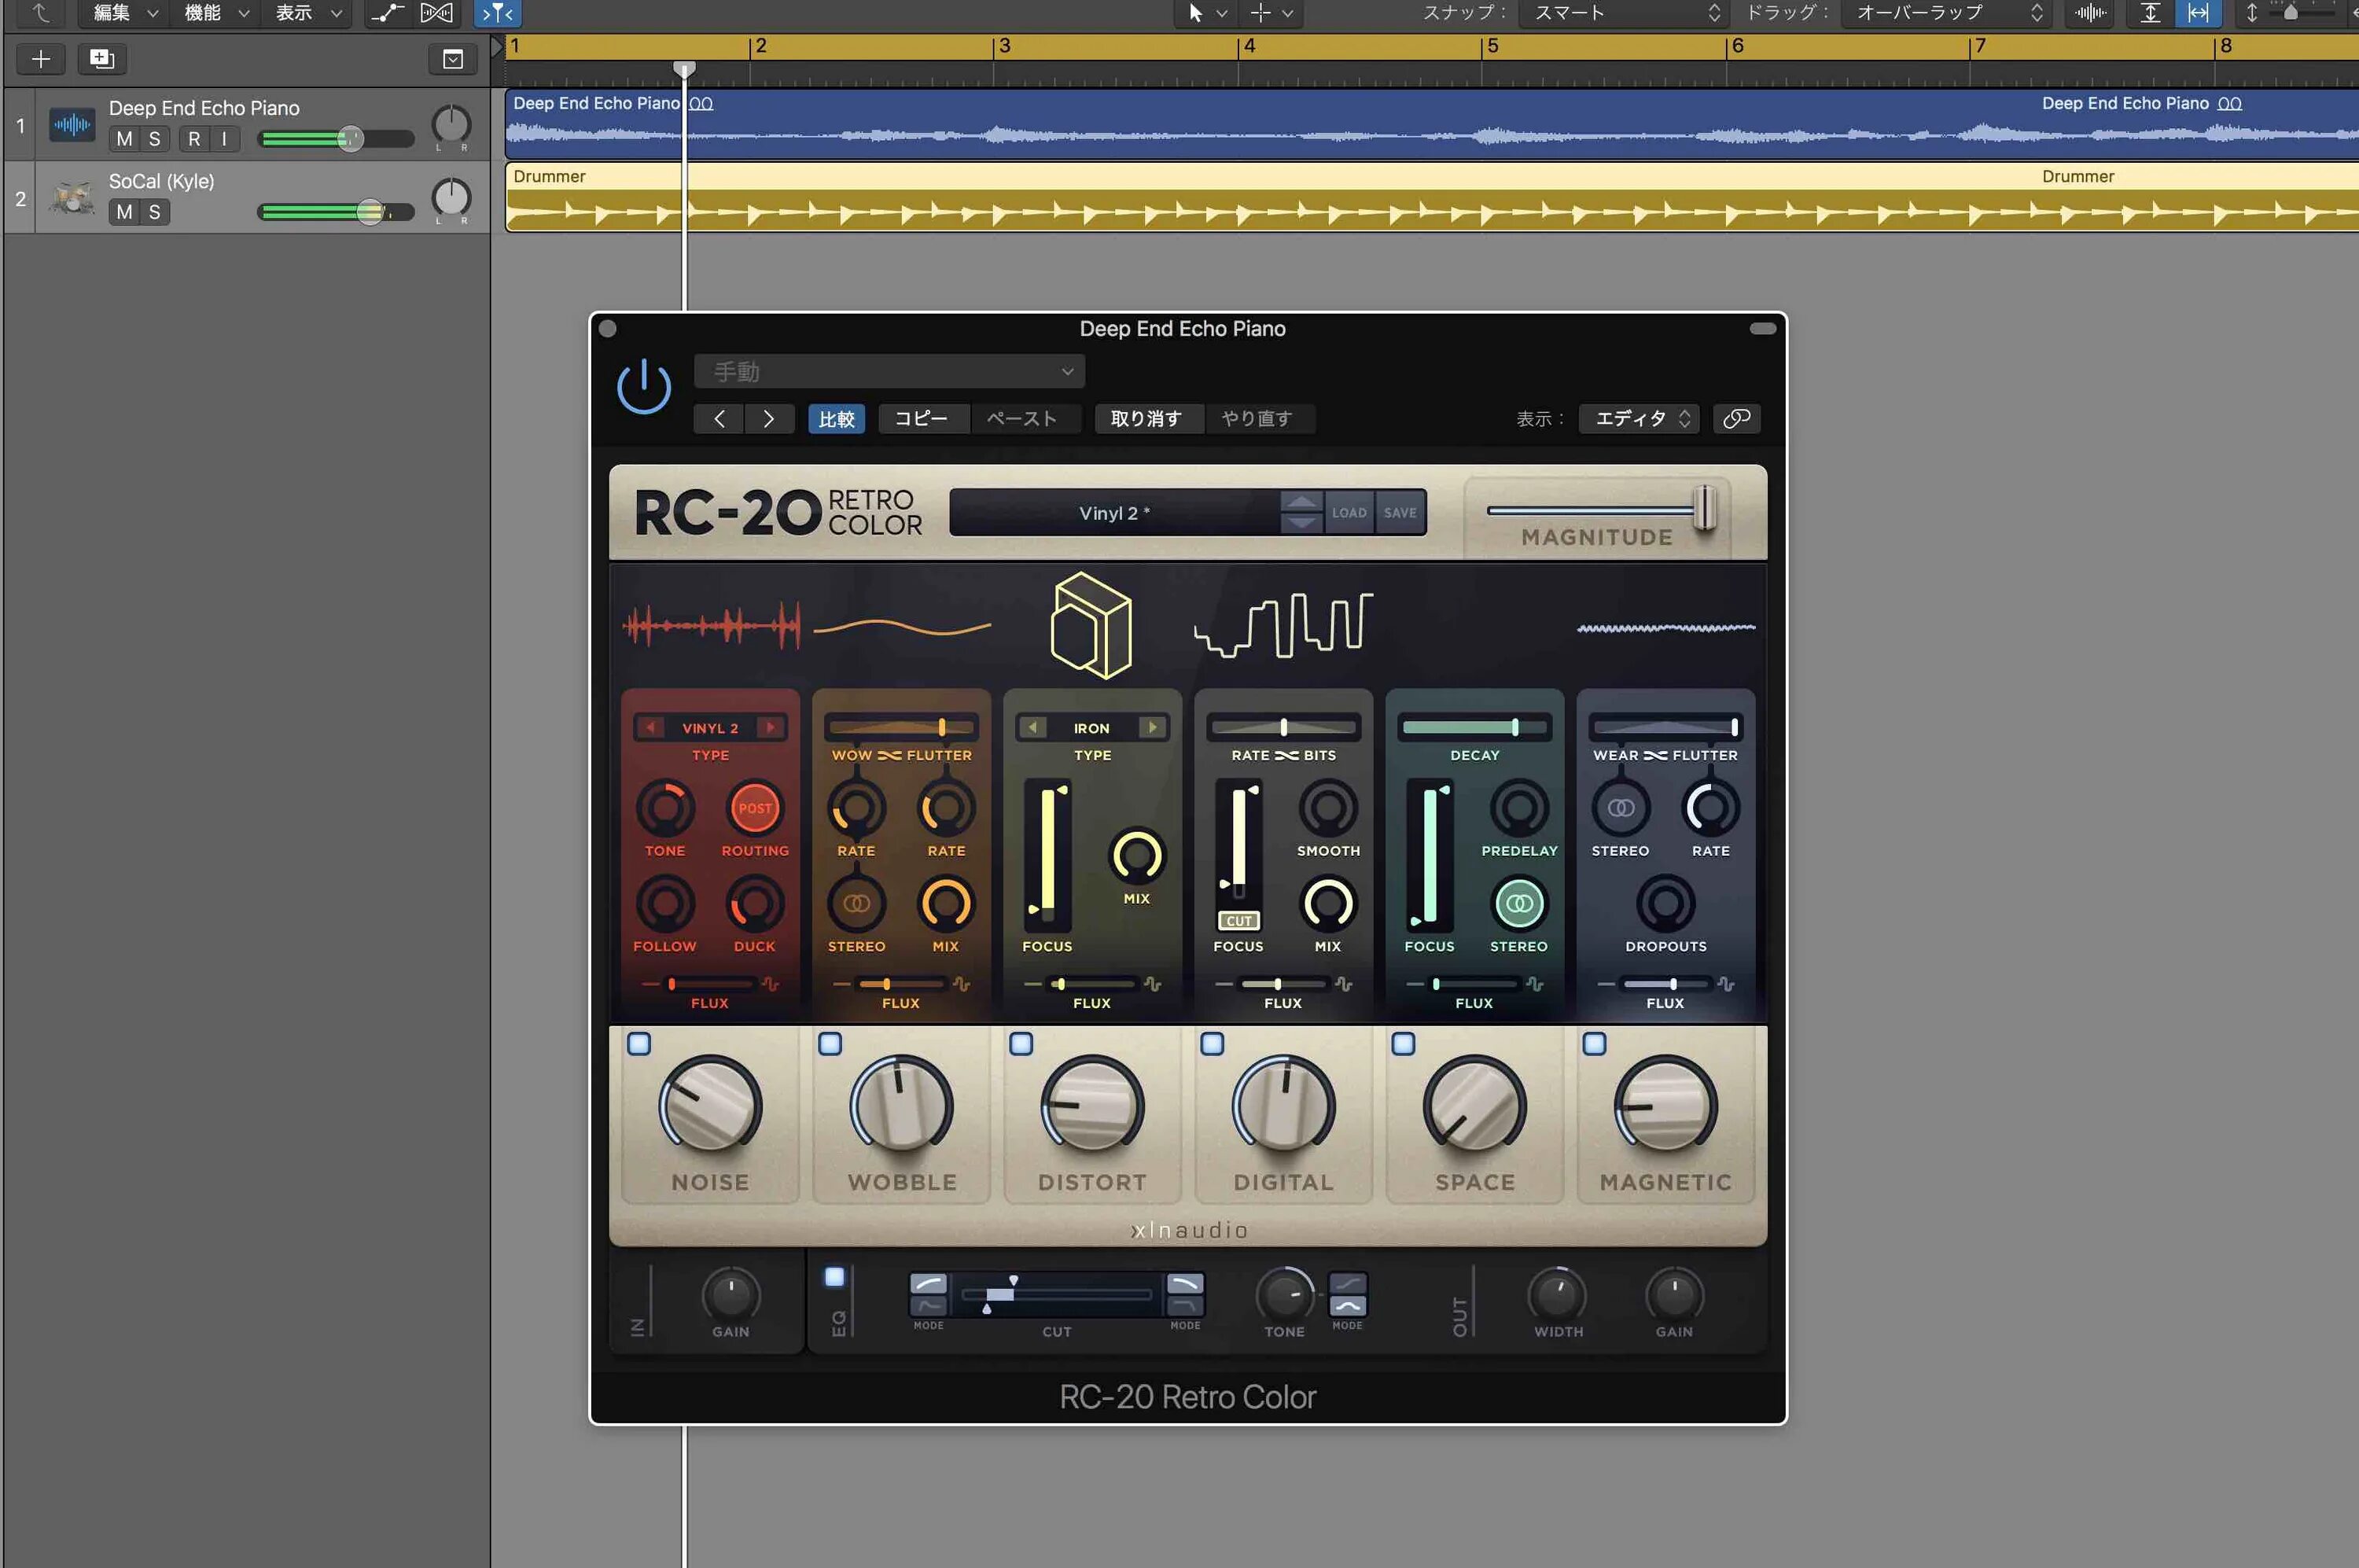Click the Noise FLUX sync icon
The image size is (2359, 1568).
(770, 984)
